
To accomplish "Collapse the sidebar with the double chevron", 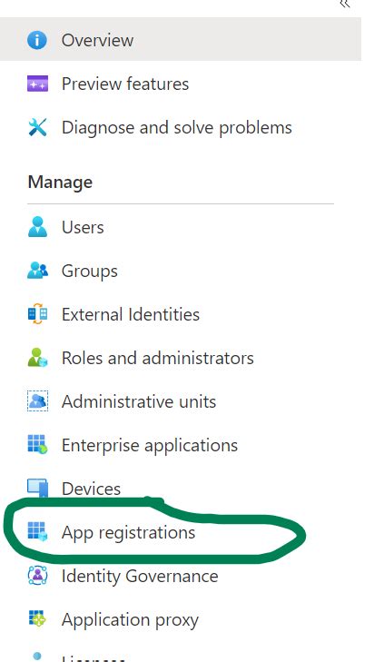I will (x=345, y=4).
